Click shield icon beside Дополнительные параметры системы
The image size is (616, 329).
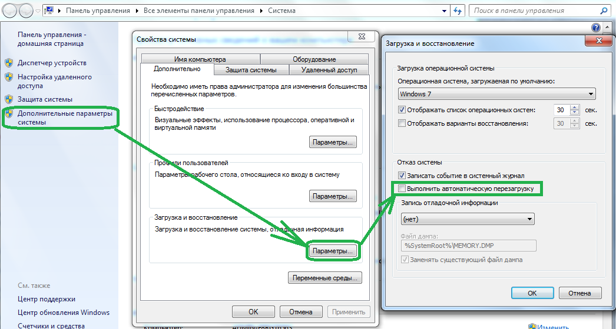coord(9,114)
